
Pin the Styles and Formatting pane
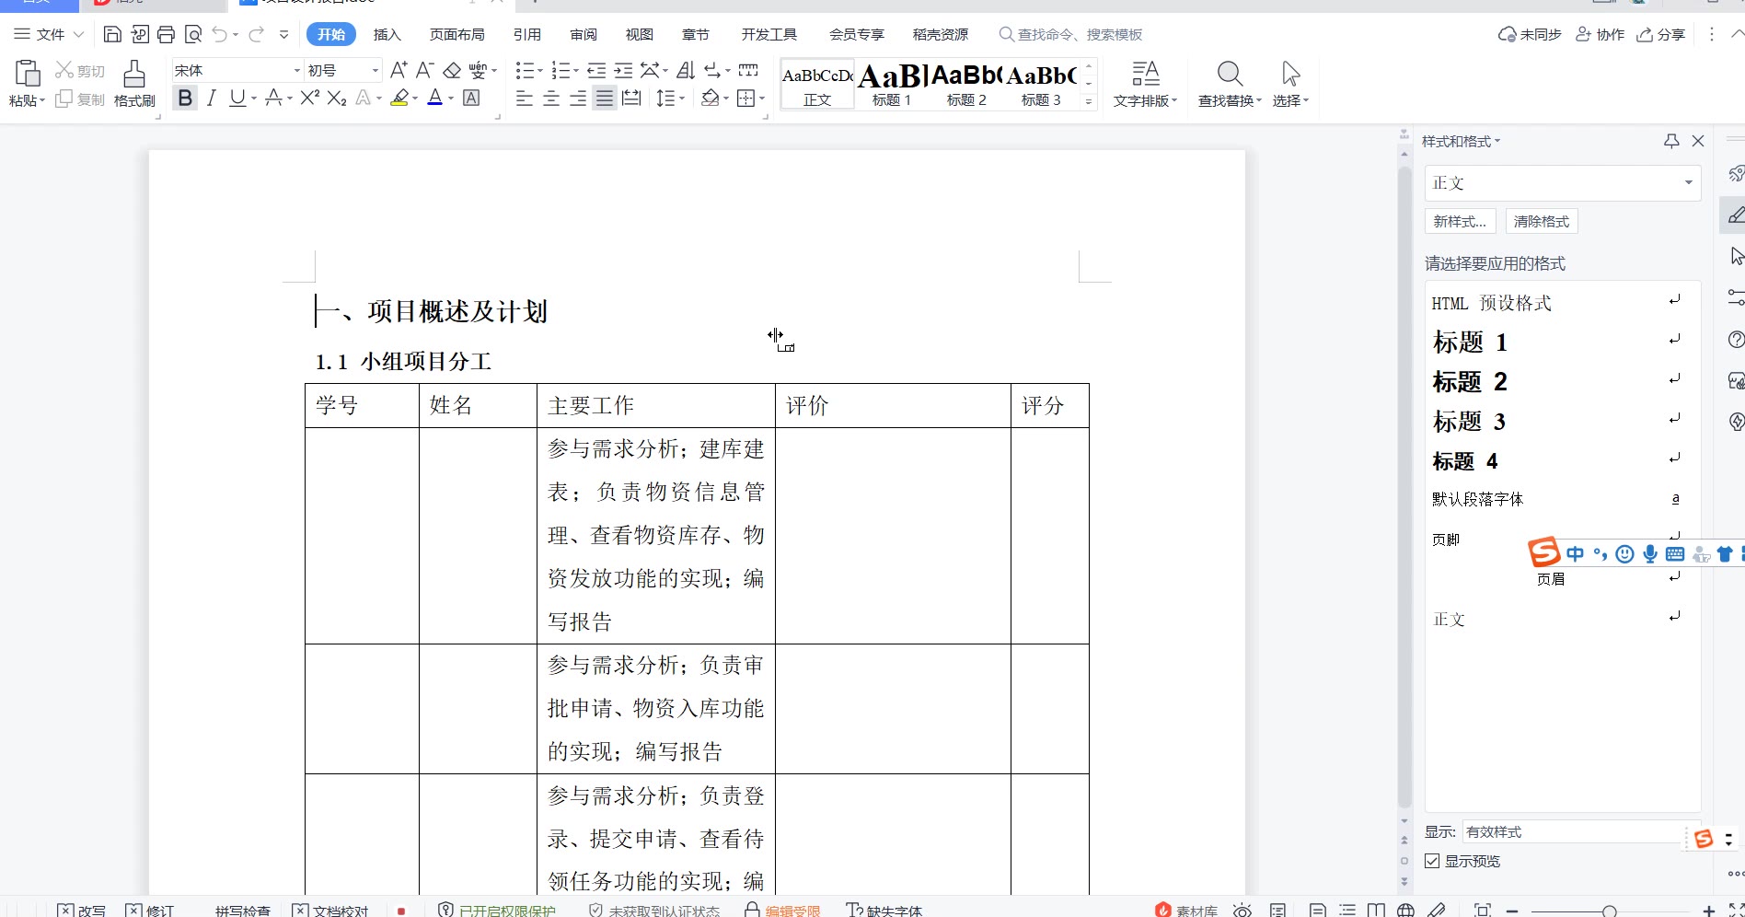tap(1671, 141)
